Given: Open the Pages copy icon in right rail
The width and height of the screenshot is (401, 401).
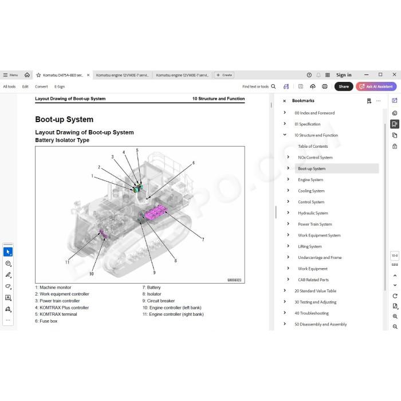Looking at the screenshot, I should [x=395, y=135].
